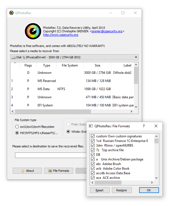
Task: Click the destination folder path input field
Action: pos(51,155)
